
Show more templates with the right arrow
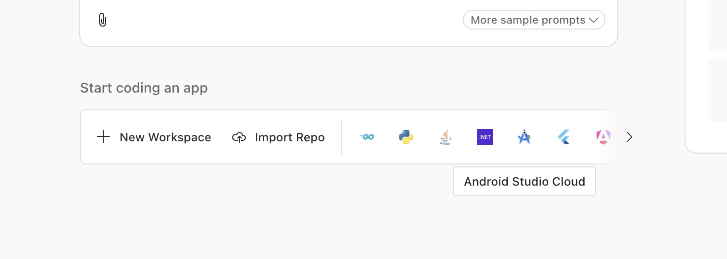629,137
